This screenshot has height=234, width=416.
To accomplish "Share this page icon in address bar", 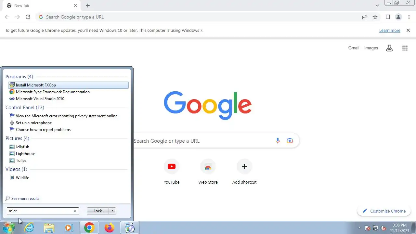I will pyautogui.click(x=365, y=17).
